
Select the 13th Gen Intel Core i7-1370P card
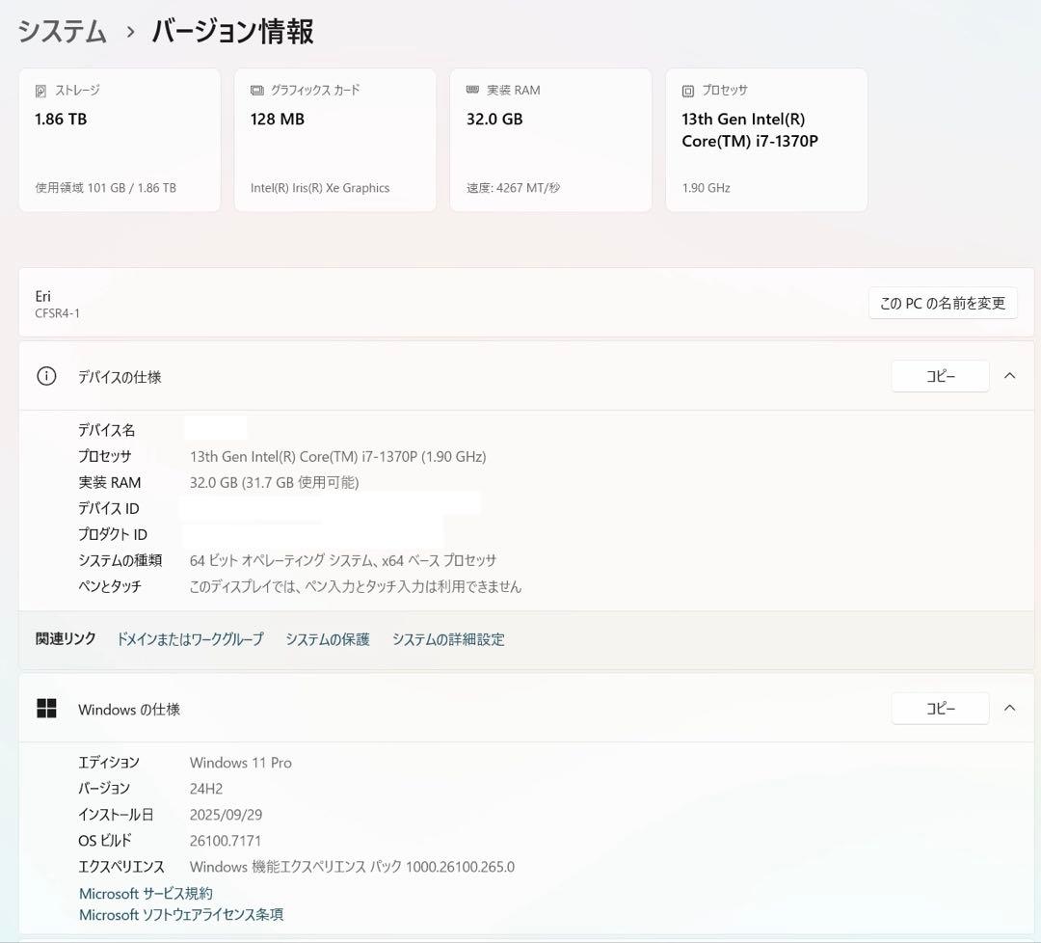click(x=766, y=139)
